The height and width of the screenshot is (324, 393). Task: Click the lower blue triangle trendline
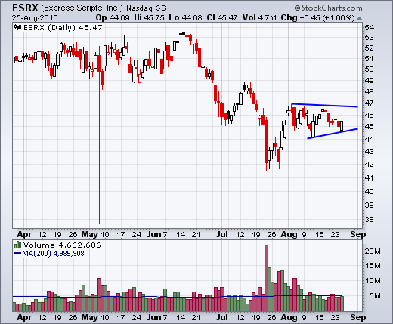tap(333, 134)
